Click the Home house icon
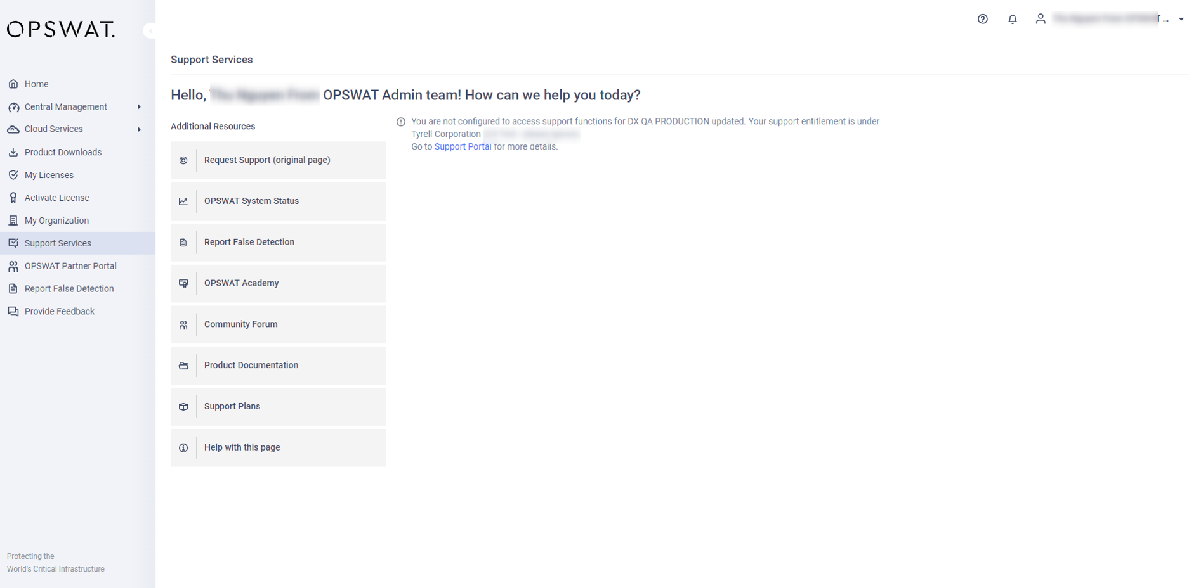 [13, 84]
